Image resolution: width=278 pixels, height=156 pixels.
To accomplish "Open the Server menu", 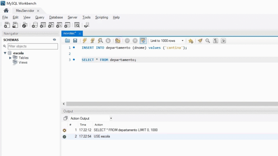I will pyautogui.click(x=72, y=17).
